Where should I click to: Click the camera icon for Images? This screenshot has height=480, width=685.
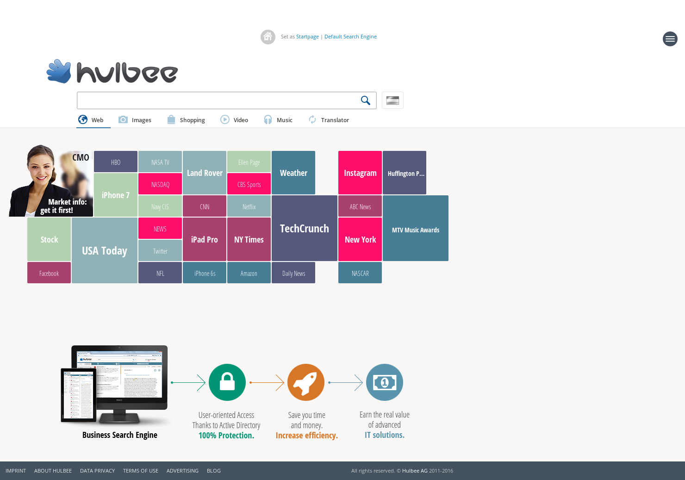(123, 119)
